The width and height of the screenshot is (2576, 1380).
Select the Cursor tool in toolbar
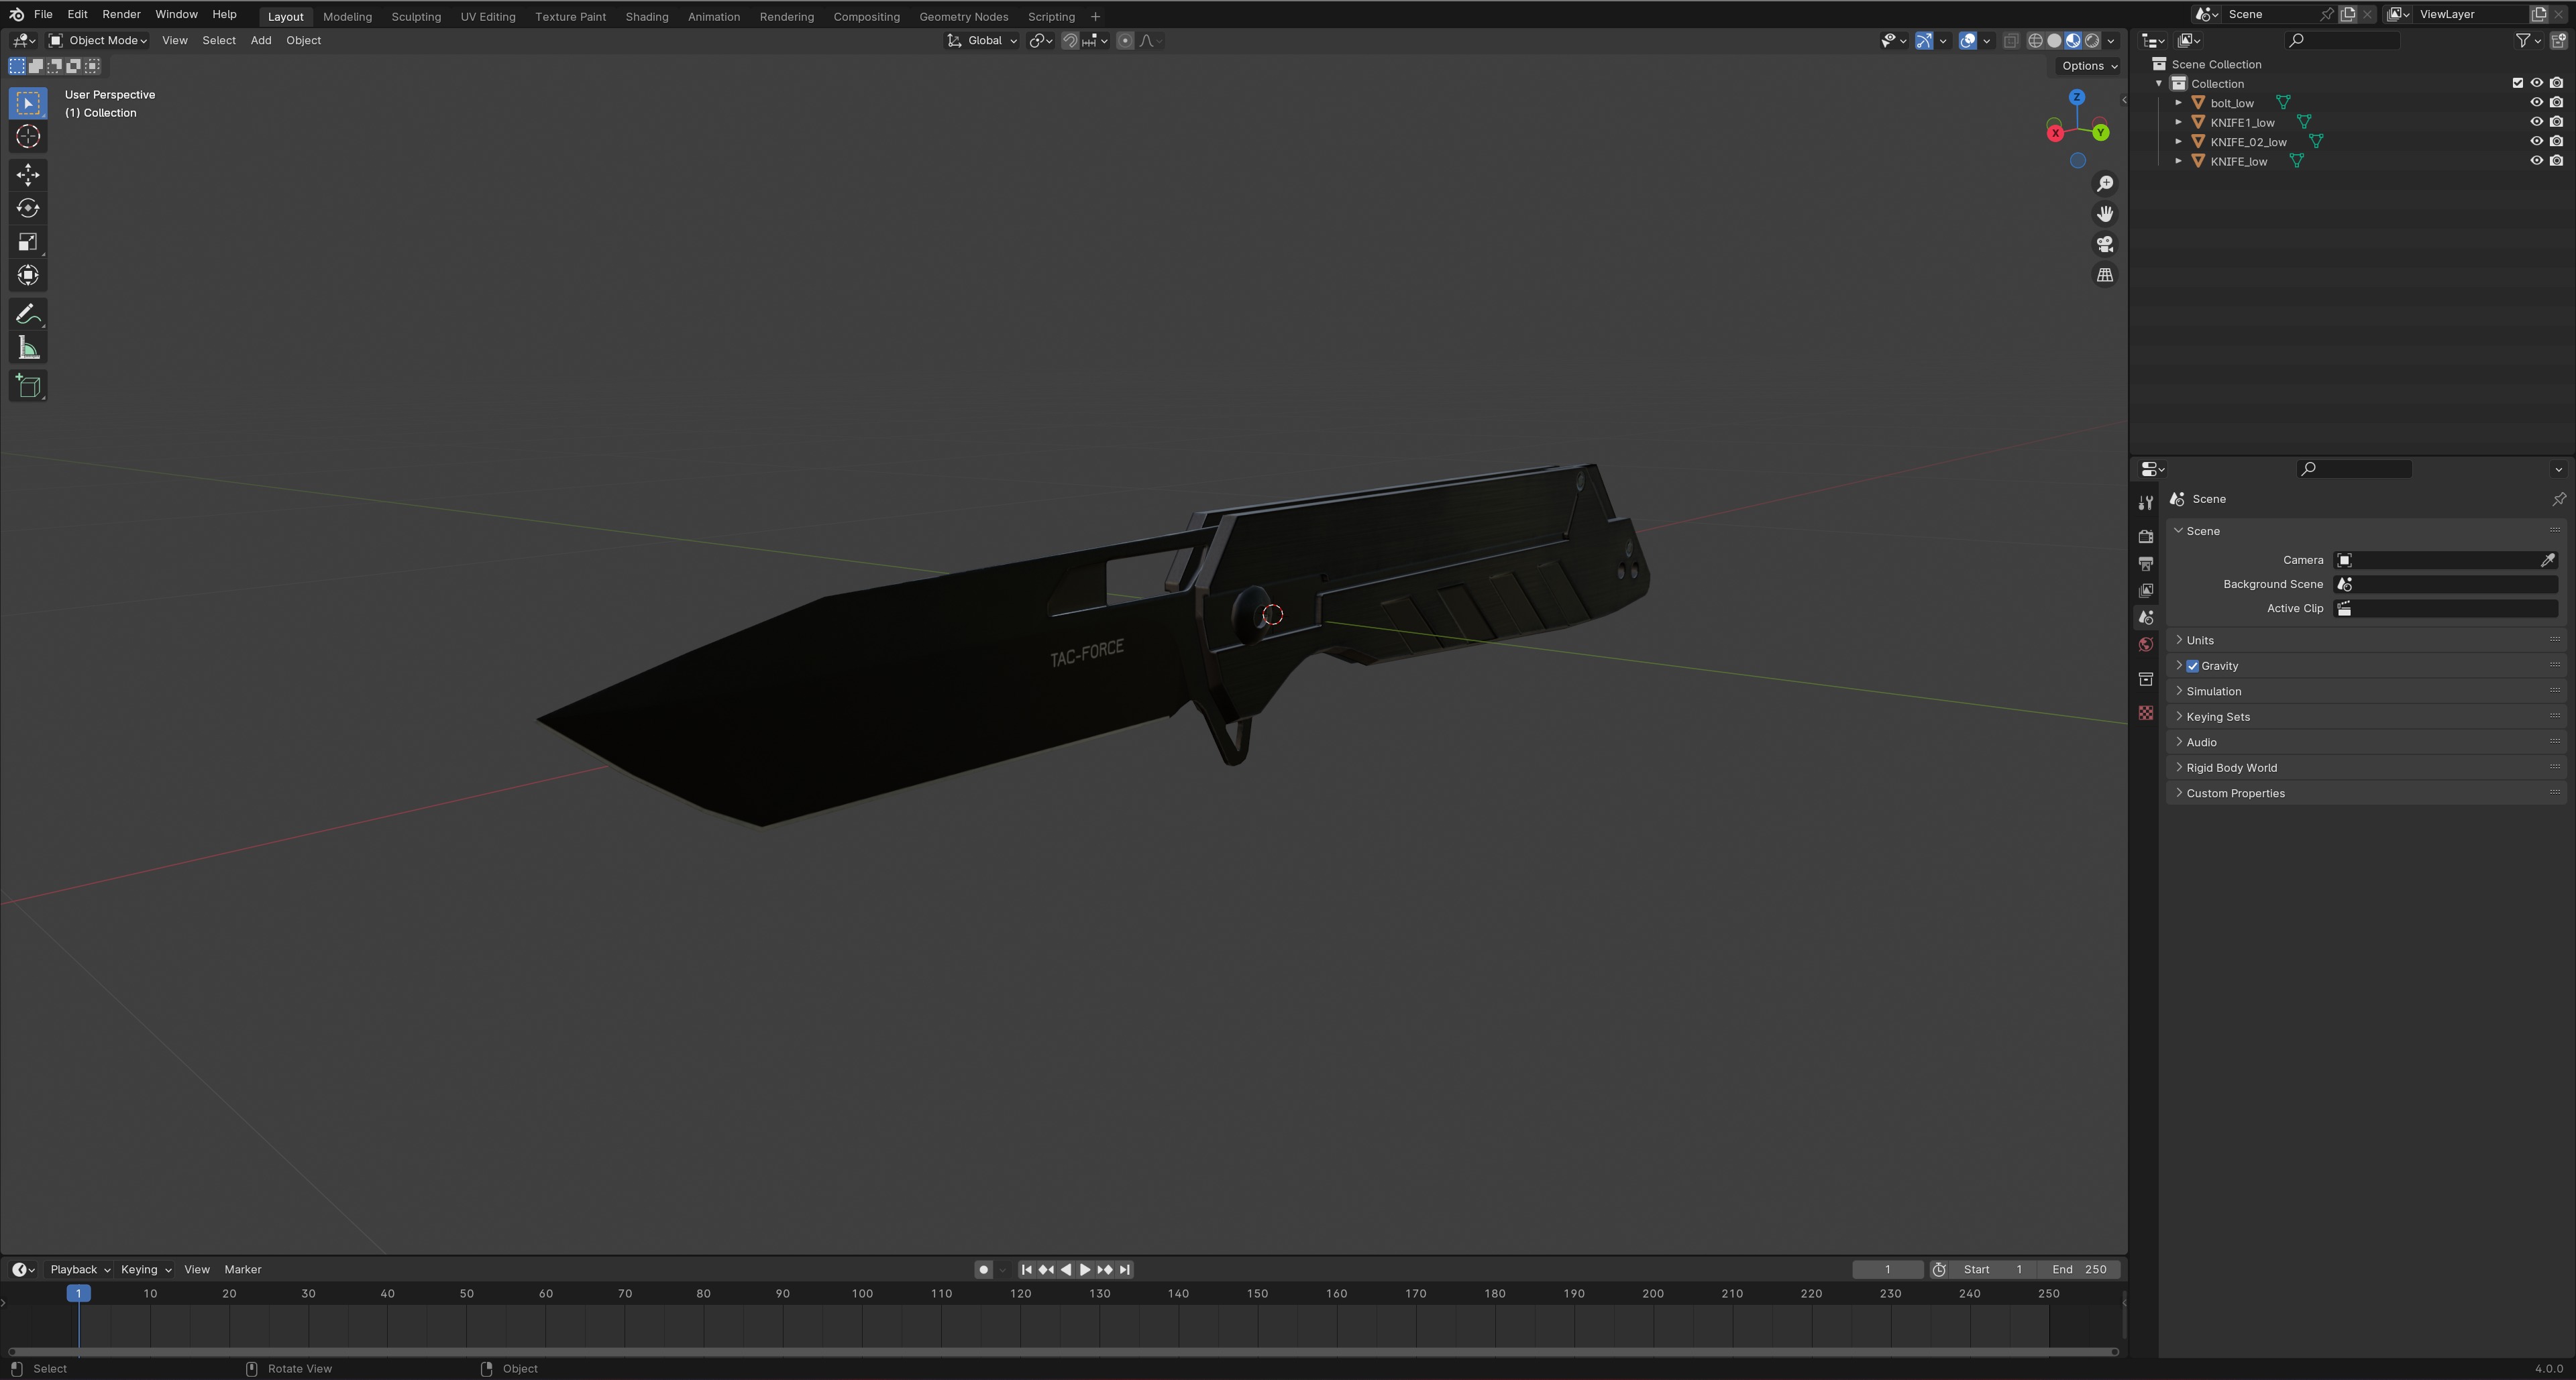[x=28, y=137]
